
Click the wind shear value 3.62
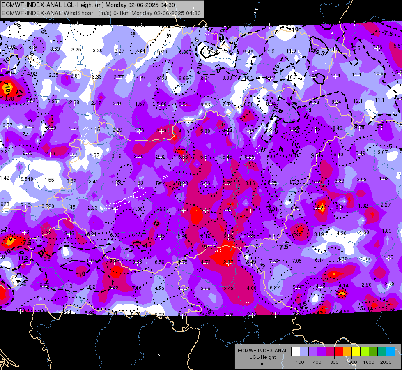[x=71, y=181]
